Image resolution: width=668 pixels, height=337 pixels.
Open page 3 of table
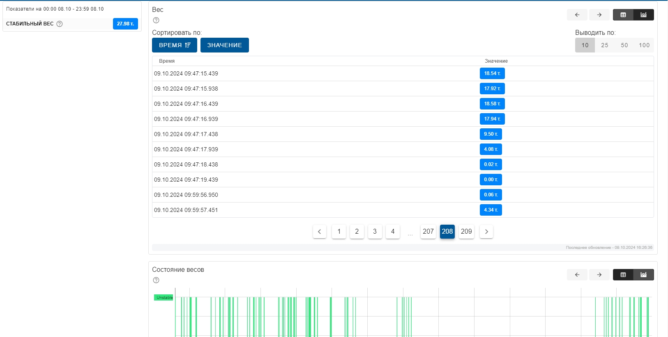pos(375,232)
